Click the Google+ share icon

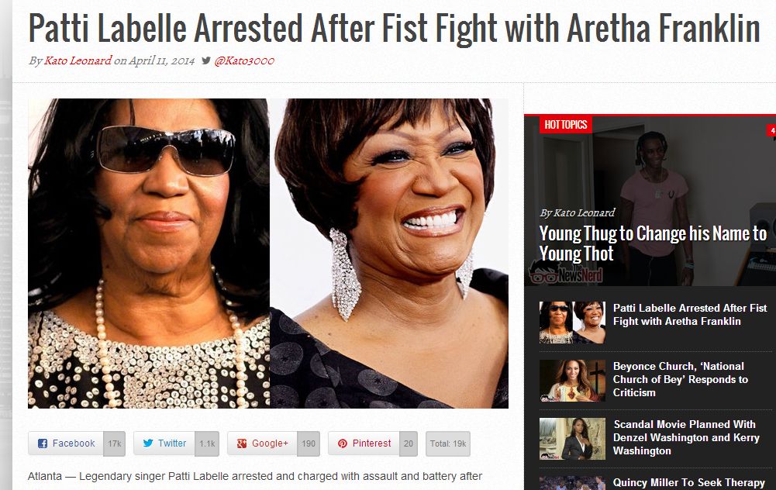click(242, 443)
